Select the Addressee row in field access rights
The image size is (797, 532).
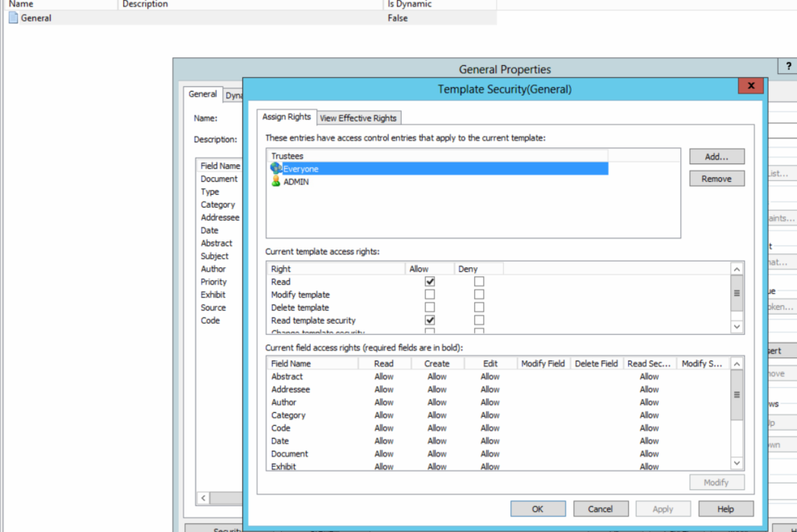click(498, 390)
